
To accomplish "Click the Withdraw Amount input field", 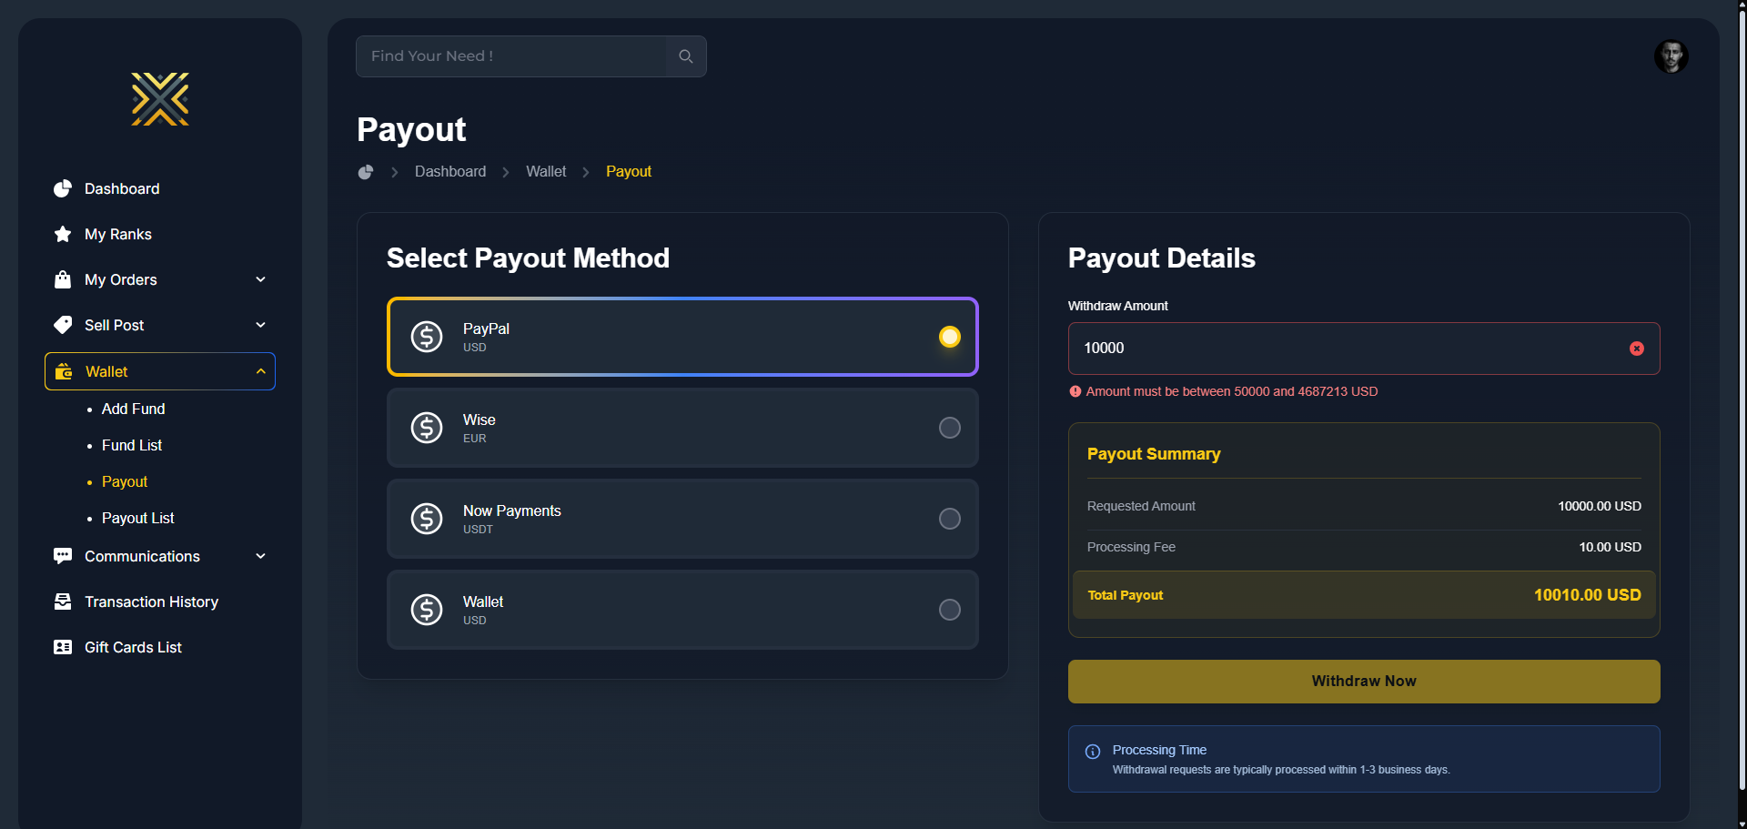I will [x=1347, y=349].
